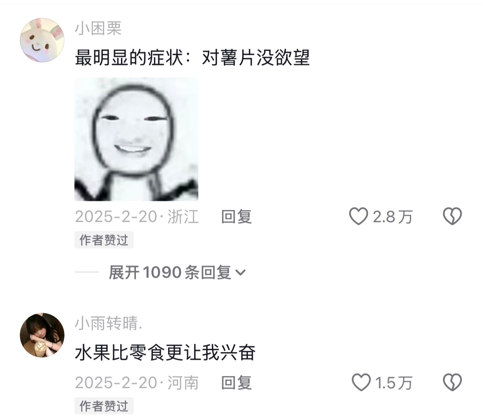Open username 小雨转晴.
Image resolution: width=483 pixels, height=419 pixels.
coord(109,324)
